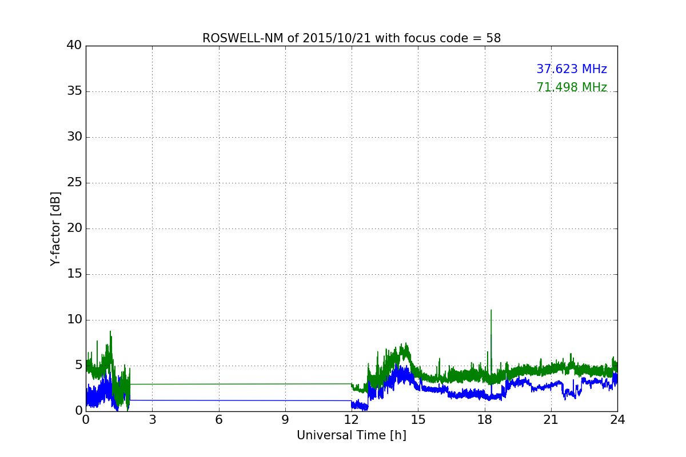686x457 pixels.
Task: Select the green '71.498 MHz' legend label
Action: coord(572,87)
